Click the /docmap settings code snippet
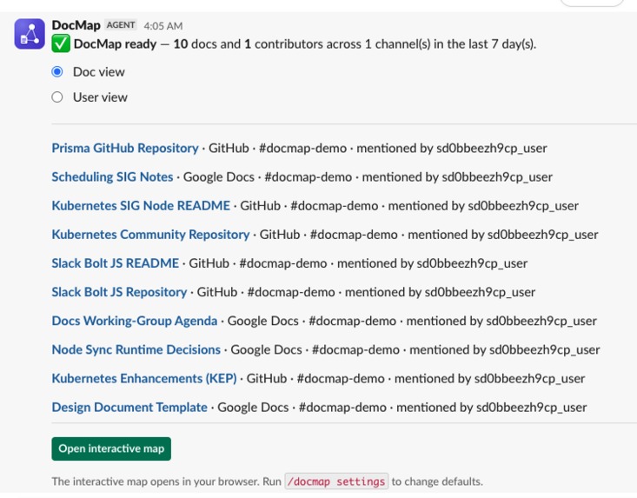This screenshot has height=498, width=637. click(336, 481)
